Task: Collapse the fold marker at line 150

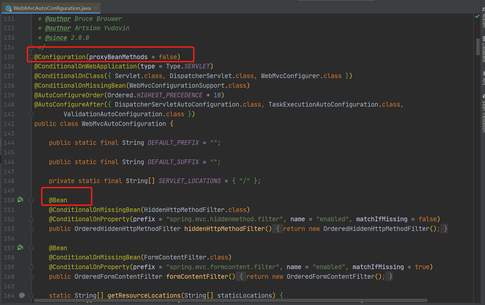Action: (x=31, y=200)
